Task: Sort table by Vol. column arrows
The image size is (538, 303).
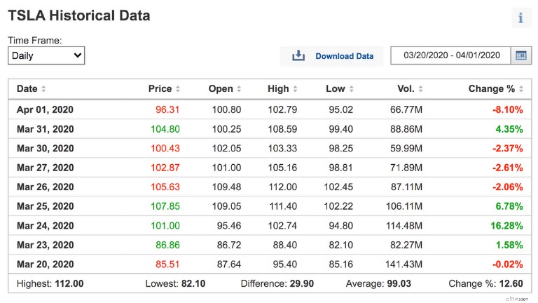Action: (420, 89)
